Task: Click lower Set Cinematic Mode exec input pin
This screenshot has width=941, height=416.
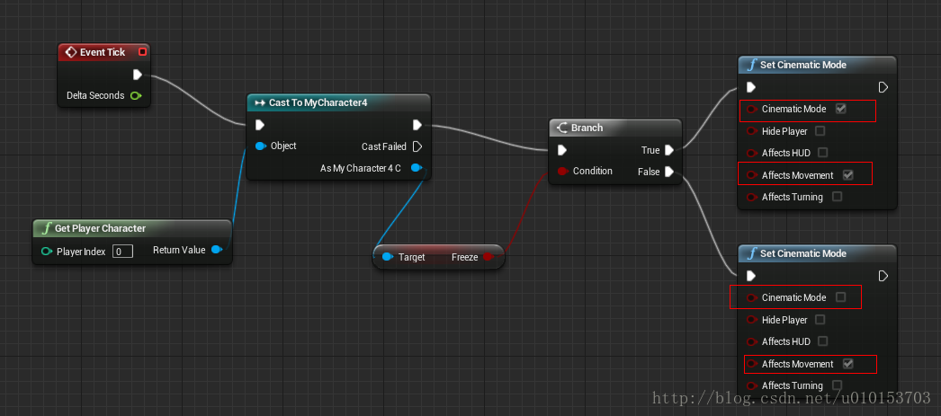Action: 751,276
